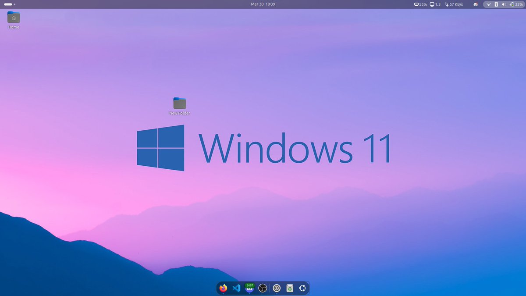Click the Bluetooth indicator in the top bar
The width and height of the screenshot is (526, 296).
point(496,4)
